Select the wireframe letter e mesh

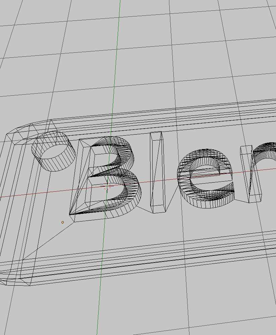tap(206, 179)
